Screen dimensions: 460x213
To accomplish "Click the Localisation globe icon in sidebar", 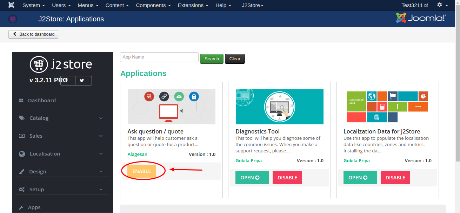I will point(22,154).
